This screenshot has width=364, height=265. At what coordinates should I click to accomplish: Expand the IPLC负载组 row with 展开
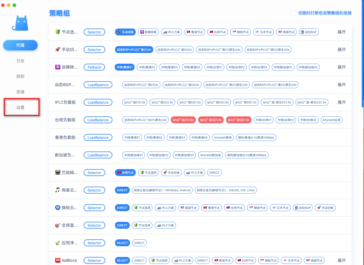[341, 102]
